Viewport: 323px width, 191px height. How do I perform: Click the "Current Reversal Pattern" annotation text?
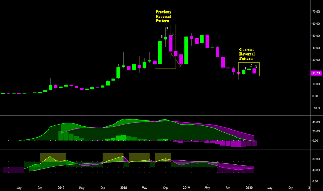click(x=247, y=54)
